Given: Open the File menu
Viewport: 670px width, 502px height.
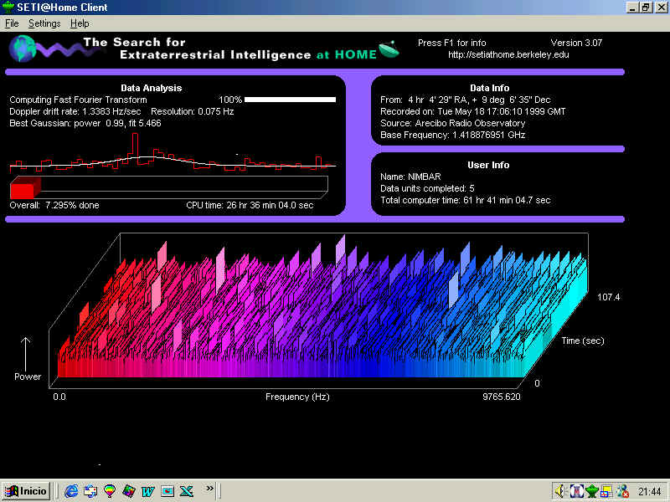Looking at the screenshot, I should pyautogui.click(x=11, y=23).
